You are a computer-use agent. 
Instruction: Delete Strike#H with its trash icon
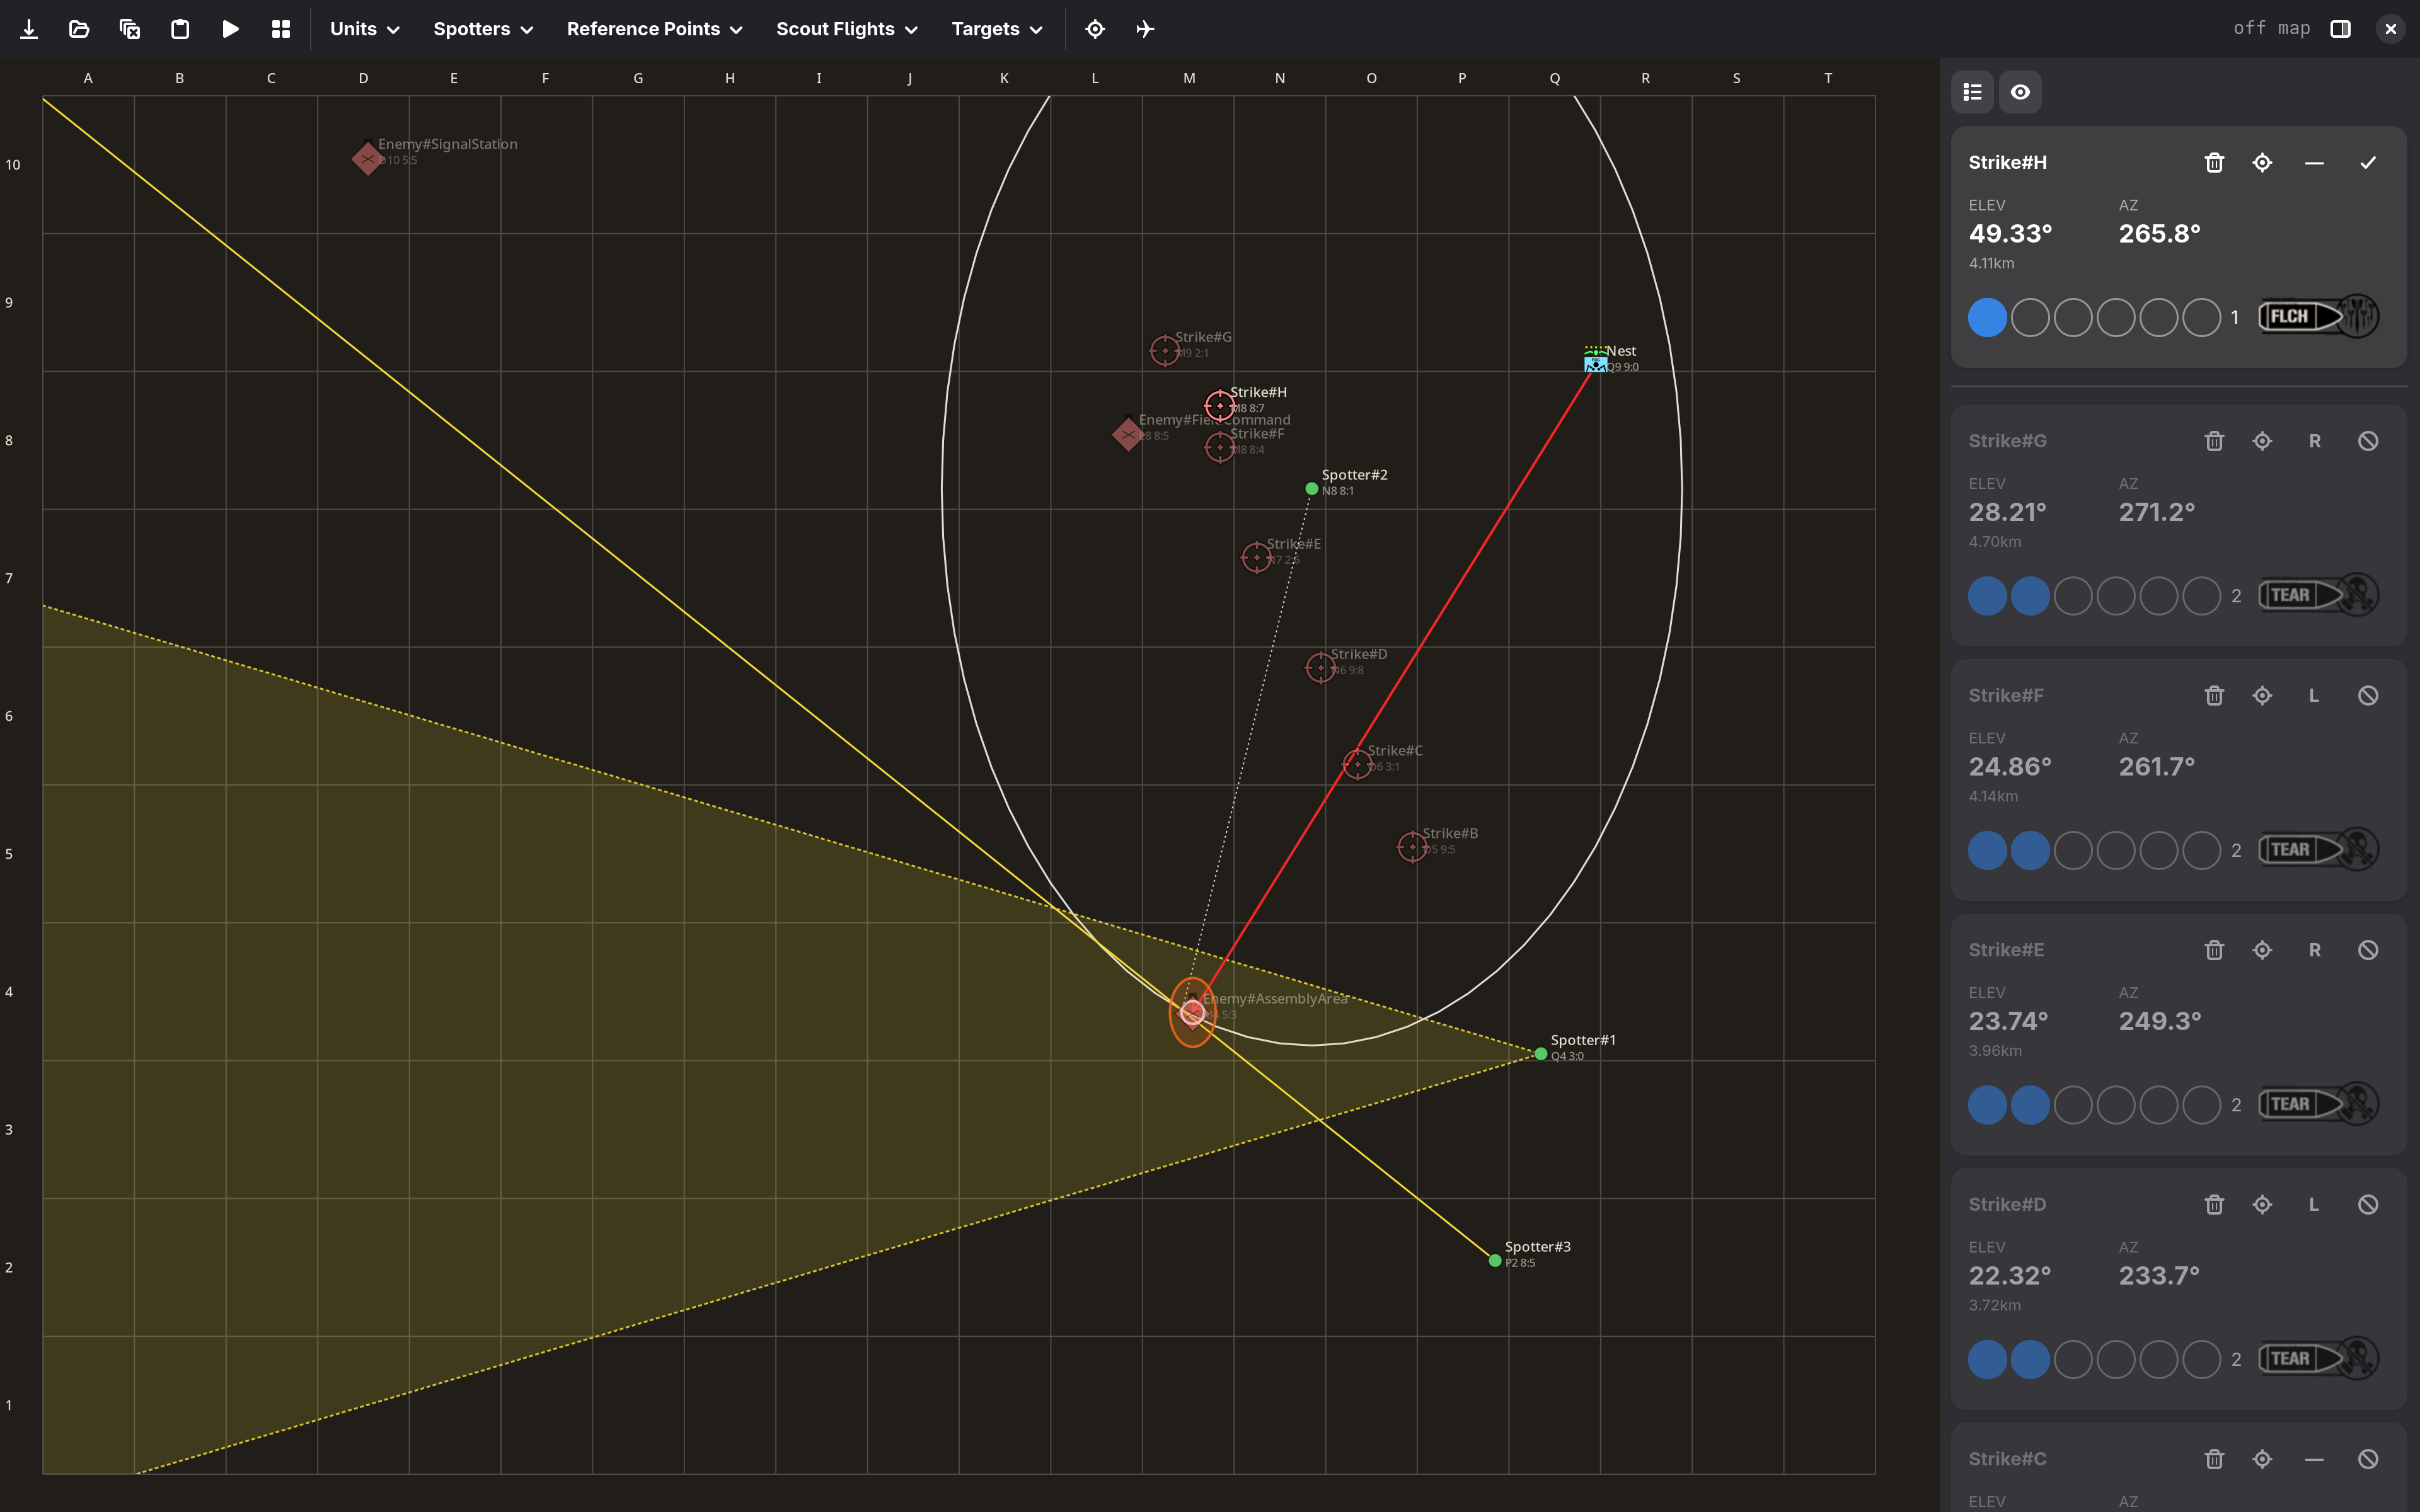pyautogui.click(x=2214, y=162)
